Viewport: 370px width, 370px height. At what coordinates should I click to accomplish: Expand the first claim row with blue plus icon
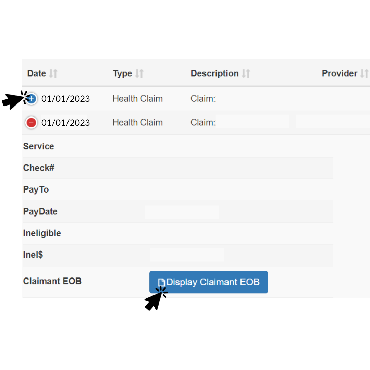[x=32, y=99]
